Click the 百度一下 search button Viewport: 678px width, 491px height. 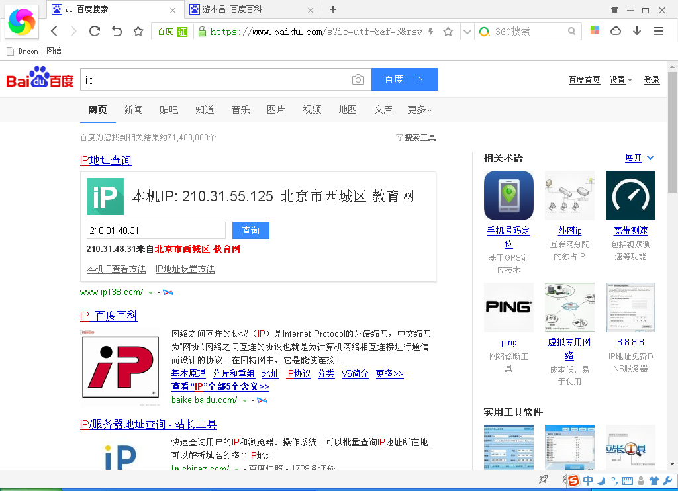coord(405,79)
